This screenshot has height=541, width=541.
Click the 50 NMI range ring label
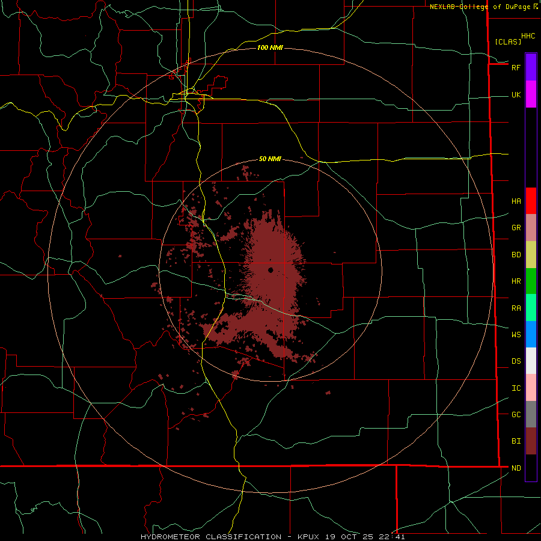[x=270, y=159]
